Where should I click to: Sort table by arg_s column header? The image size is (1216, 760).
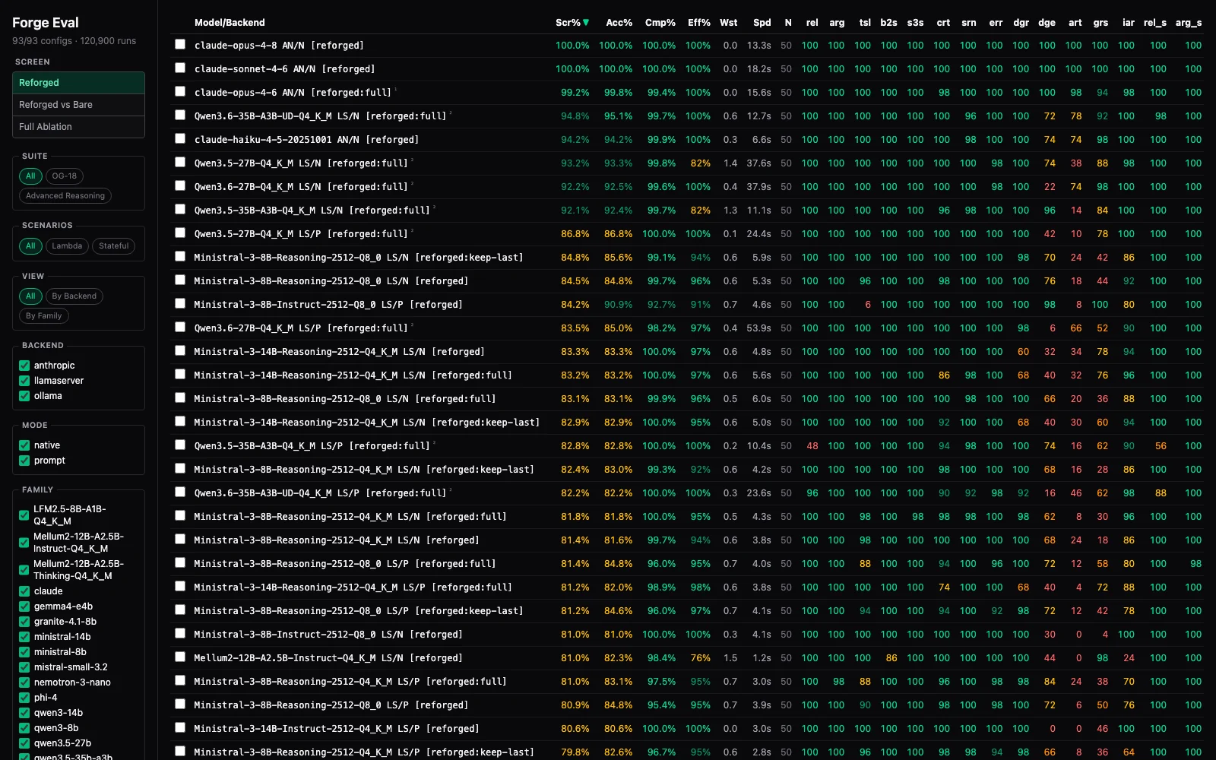click(1188, 23)
